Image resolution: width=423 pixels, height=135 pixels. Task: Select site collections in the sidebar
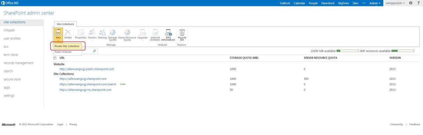point(22,22)
